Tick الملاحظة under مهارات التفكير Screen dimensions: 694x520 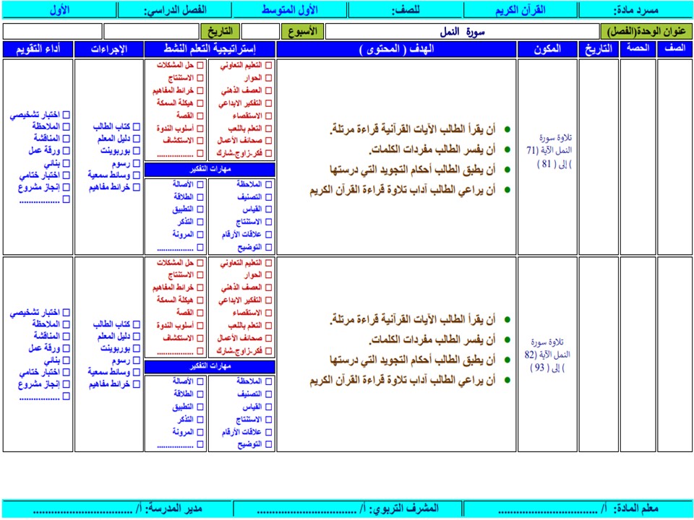[x=269, y=185]
